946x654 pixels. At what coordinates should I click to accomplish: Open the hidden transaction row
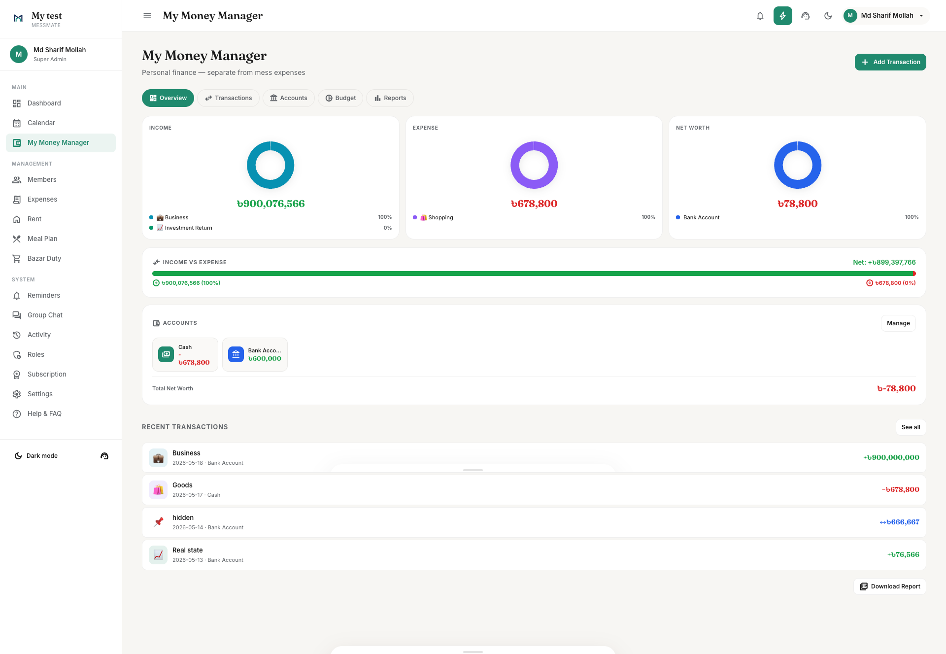click(x=534, y=522)
